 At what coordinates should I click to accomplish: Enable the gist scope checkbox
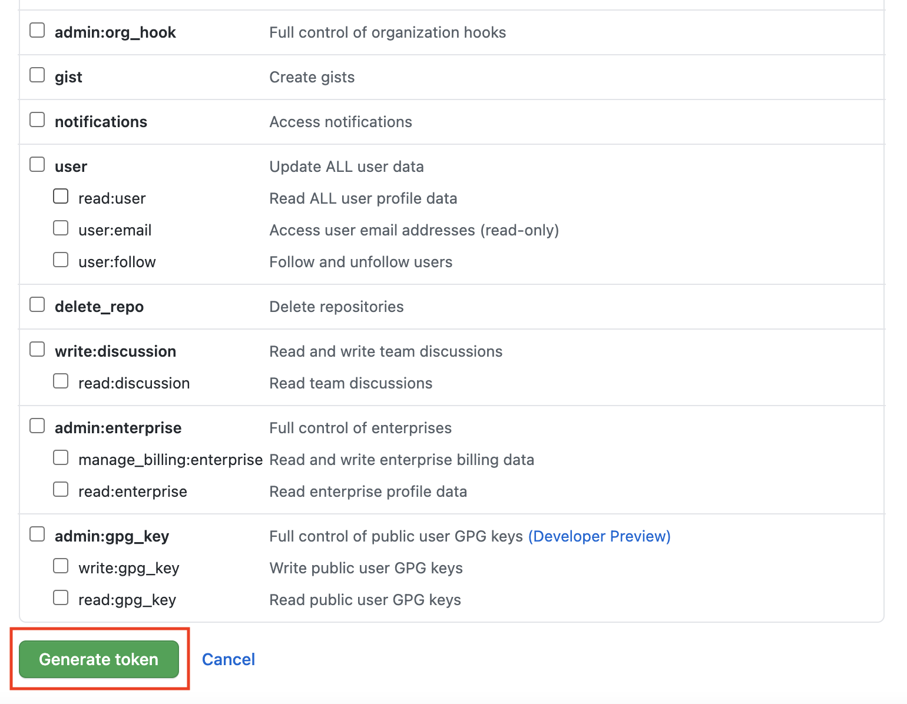(37, 75)
